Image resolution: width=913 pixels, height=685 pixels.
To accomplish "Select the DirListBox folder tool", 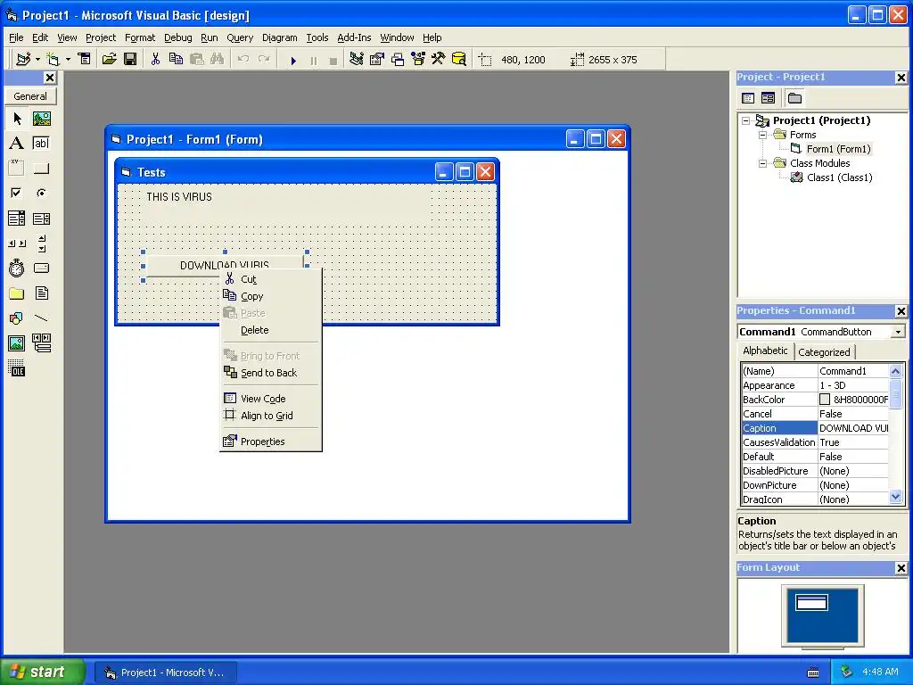I will click(17, 293).
